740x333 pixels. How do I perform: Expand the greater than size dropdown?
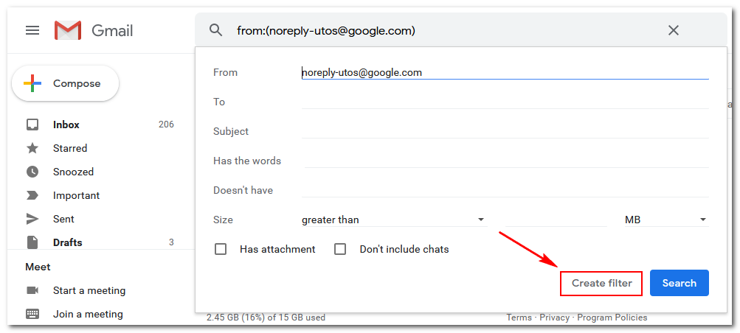pos(393,220)
